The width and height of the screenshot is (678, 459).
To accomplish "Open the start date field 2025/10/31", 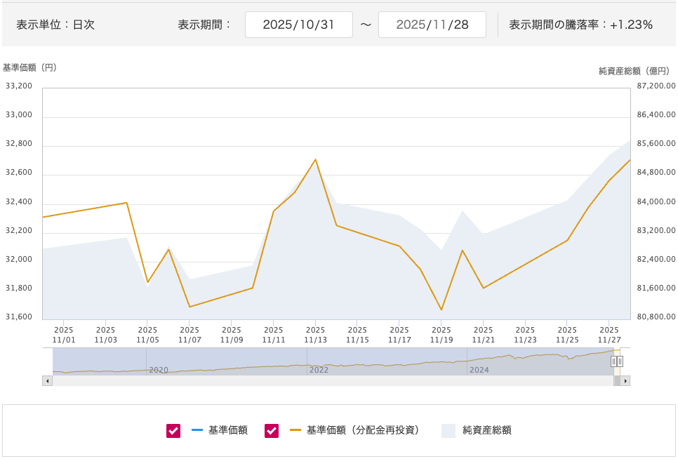I will pyautogui.click(x=298, y=25).
